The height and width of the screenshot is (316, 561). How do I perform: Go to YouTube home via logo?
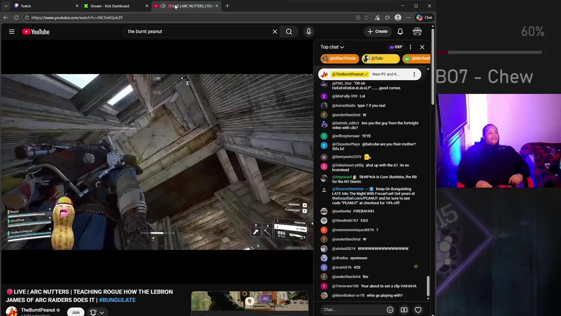[x=36, y=32]
